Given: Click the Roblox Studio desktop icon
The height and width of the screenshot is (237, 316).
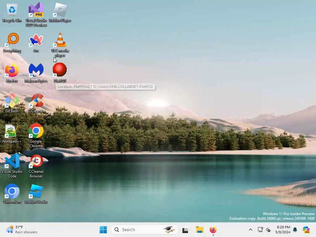Looking at the screenshot, I should pyautogui.click(x=36, y=194).
